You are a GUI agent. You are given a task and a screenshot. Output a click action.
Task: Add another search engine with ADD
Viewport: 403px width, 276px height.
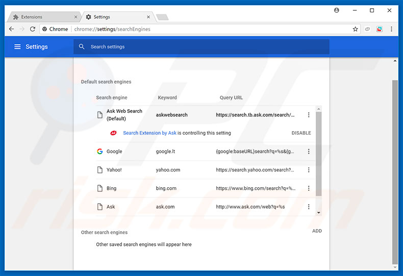pos(317,231)
